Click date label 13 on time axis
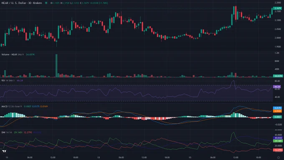284x160 pixels. point(190,157)
